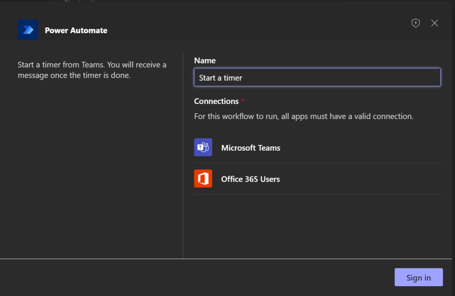Click the separator line under Office 365 Users
The height and width of the screenshot is (296, 455).
[318, 194]
